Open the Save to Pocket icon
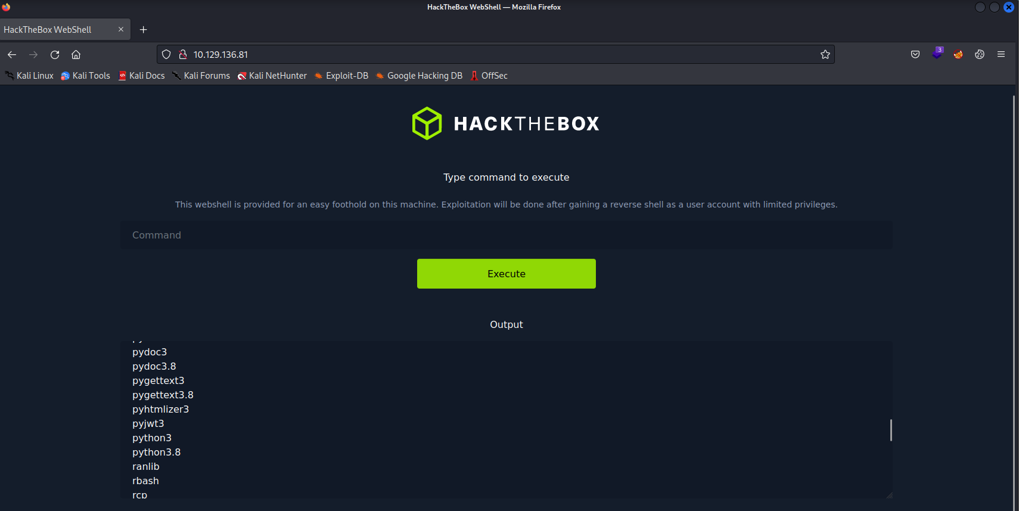Image resolution: width=1019 pixels, height=511 pixels. click(x=915, y=54)
